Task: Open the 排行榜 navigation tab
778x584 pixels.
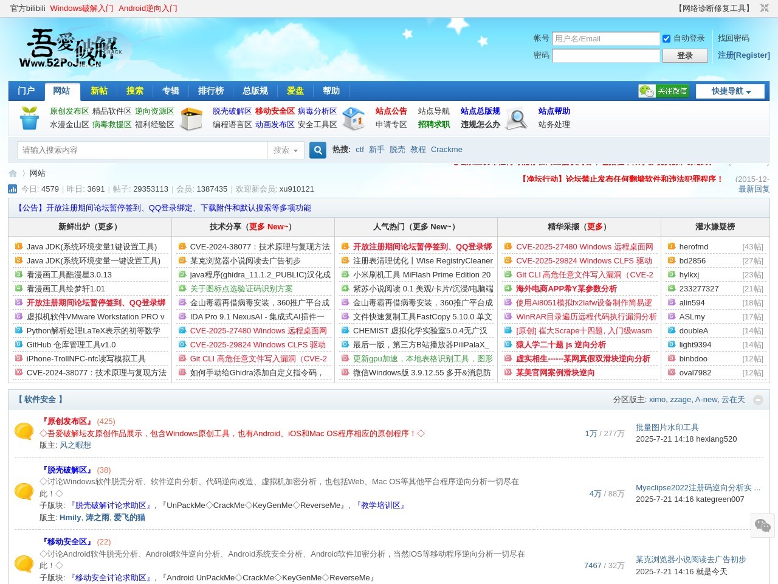Action: pos(211,91)
